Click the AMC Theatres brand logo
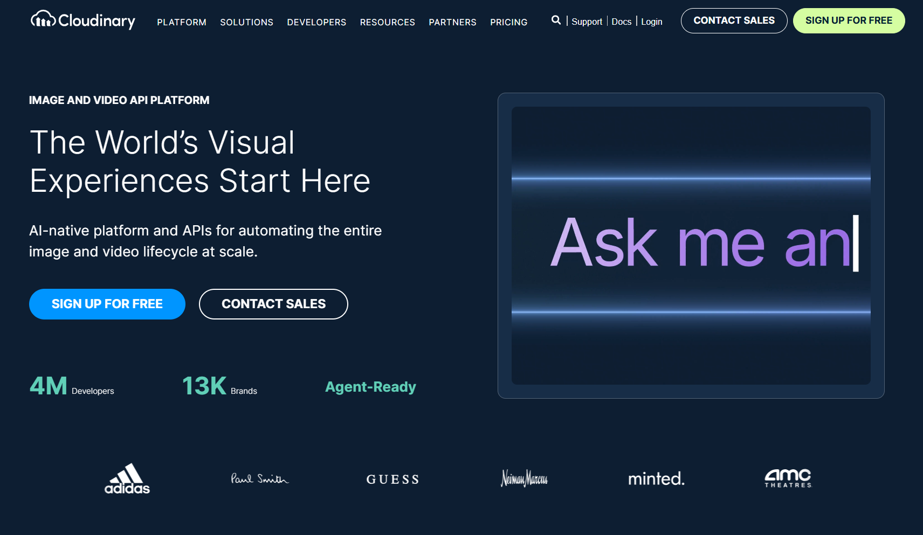 coord(788,478)
